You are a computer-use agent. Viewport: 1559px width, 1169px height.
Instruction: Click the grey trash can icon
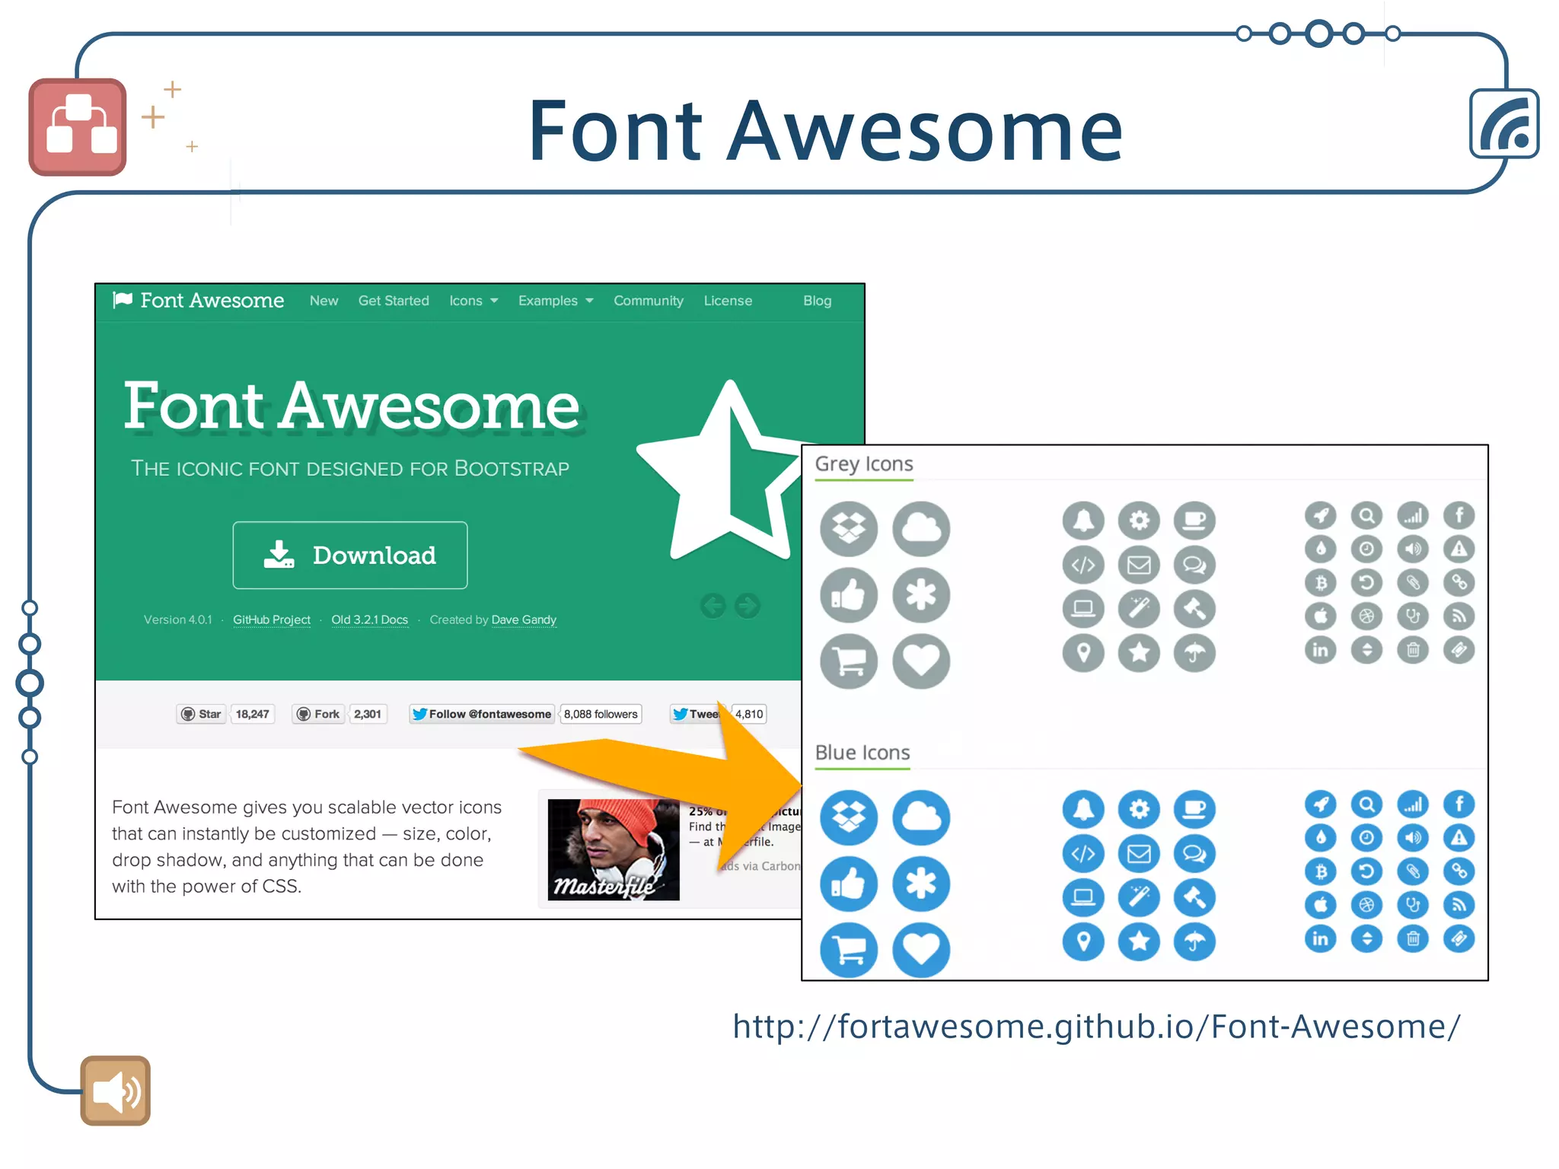[x=1413, y=650]
